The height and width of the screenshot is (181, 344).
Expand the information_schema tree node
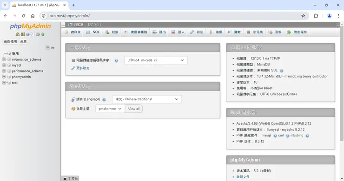(4, 59)
